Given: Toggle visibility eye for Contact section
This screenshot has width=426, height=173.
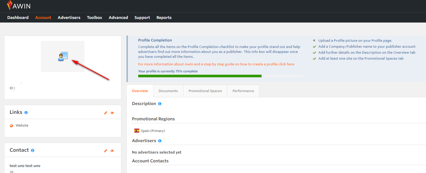Looking at the screenshot, I should 112,151.
